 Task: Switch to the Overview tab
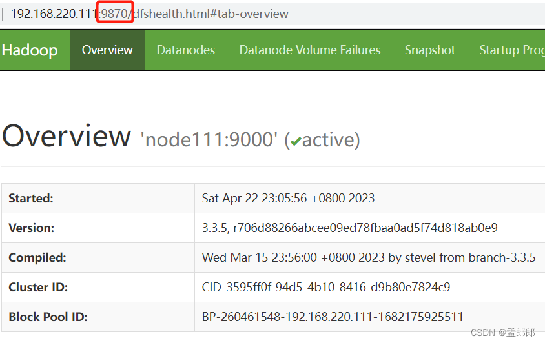(x=107, y=50)
